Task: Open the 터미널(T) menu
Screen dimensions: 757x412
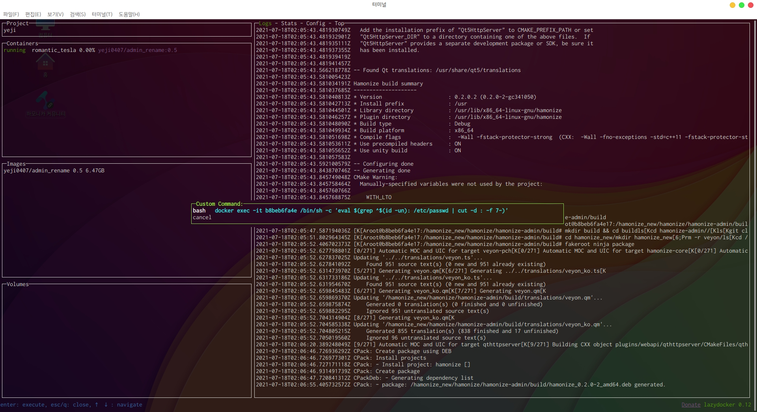Action: (x=102, y=14)
